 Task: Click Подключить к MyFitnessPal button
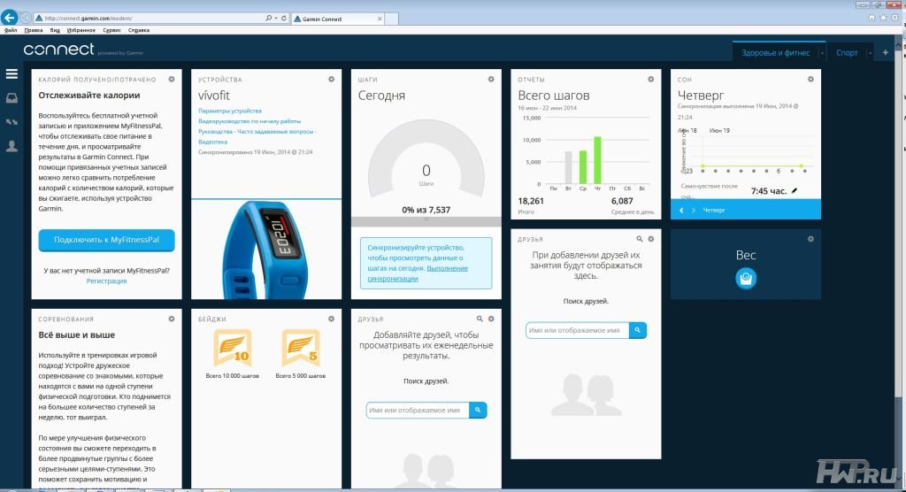coord(106,240)
